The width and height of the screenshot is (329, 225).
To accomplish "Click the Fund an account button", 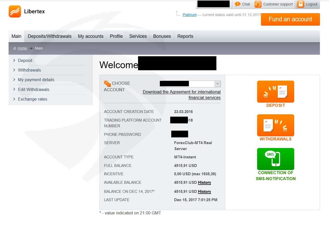I will [x=290, y=19].
